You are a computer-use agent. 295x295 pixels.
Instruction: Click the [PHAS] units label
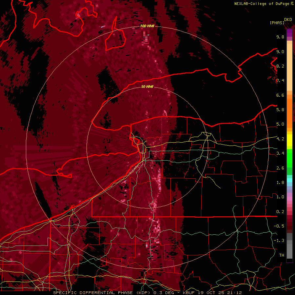(277, 23)
